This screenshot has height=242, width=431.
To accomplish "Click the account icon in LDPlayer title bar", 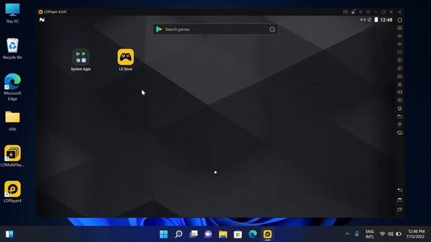I will (x=353, y=12).
